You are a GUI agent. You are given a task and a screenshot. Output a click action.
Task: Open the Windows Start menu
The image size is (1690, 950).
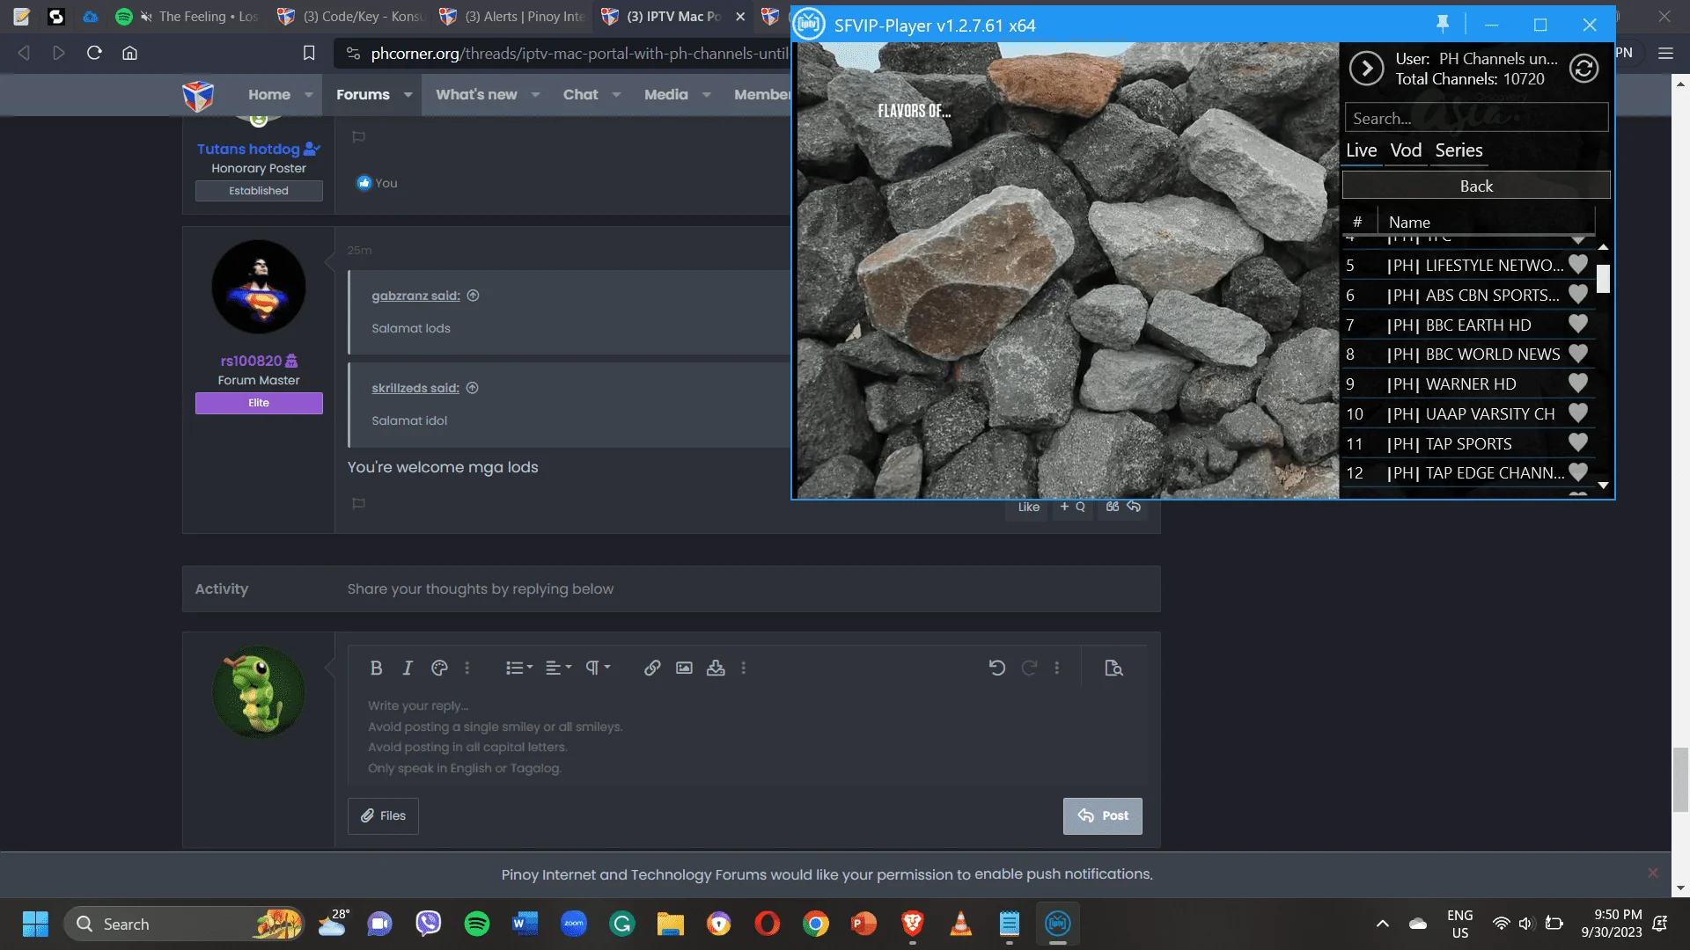click(x=35, y=924)
